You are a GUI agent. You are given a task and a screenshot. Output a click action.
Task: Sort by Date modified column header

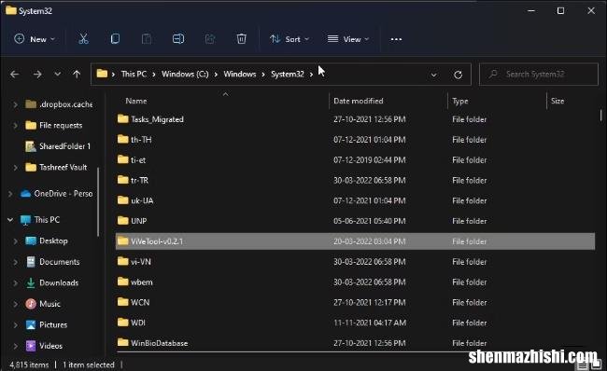tap(359, 101)
